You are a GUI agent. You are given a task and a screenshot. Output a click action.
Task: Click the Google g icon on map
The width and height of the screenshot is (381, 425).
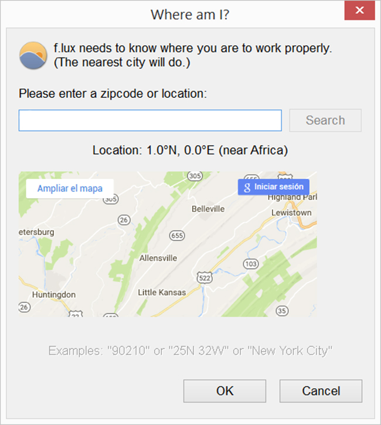click(247, 187)
